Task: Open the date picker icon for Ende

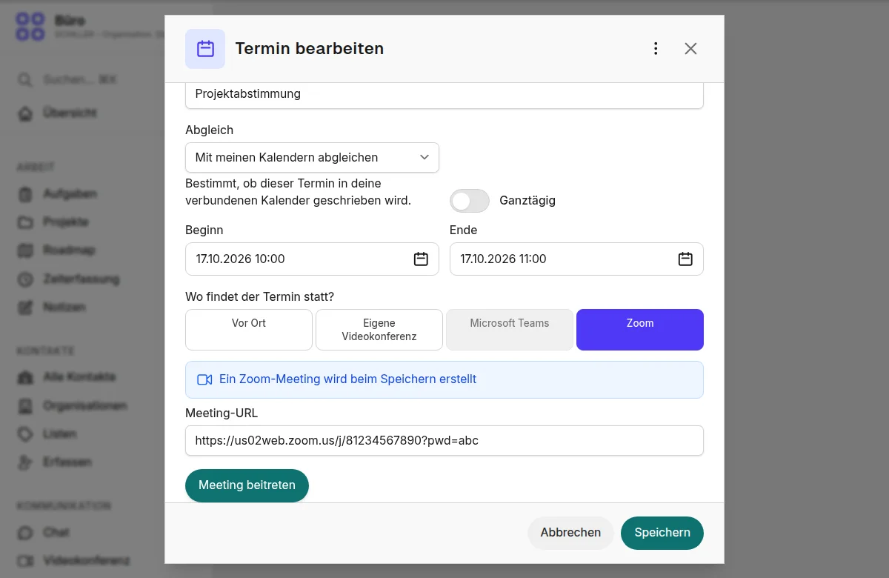Action: 685,259
